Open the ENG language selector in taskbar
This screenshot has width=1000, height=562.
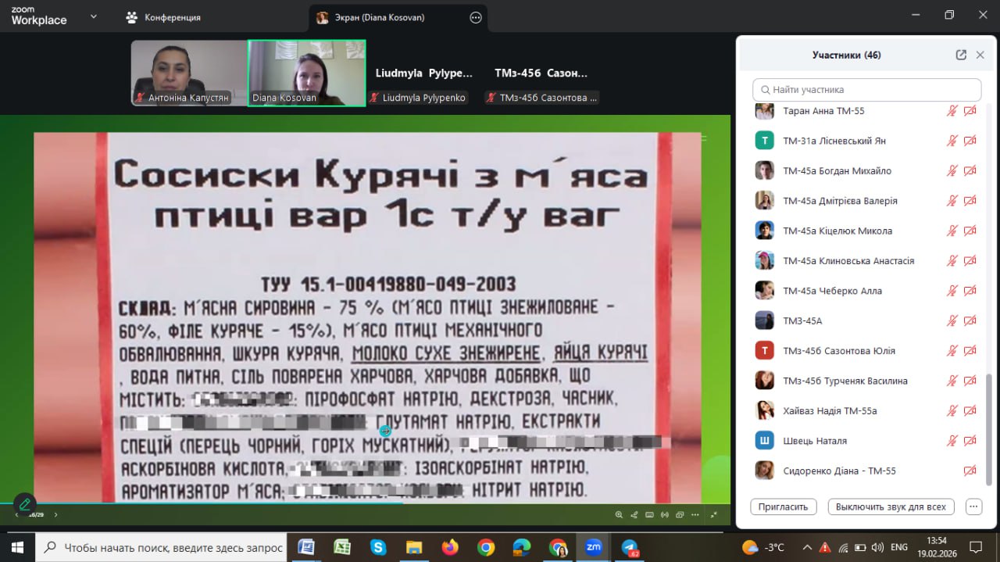point(899,547)
